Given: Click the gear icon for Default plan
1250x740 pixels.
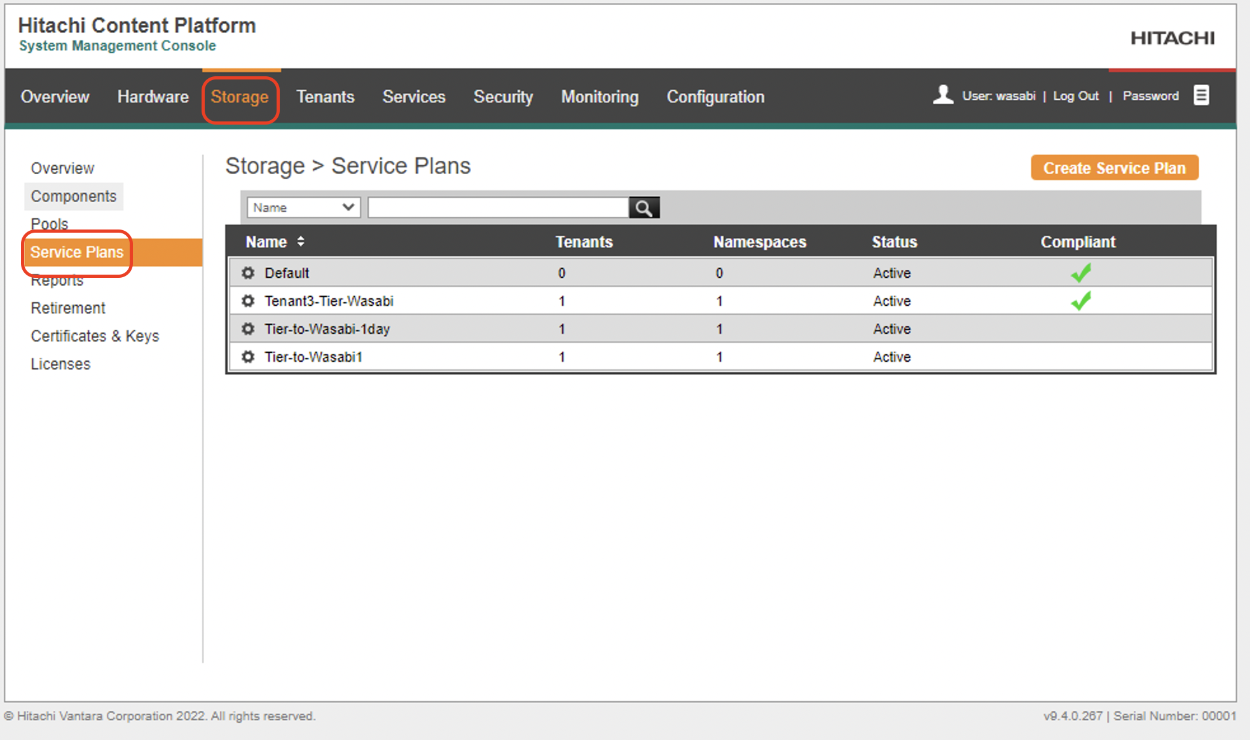Looking at the screenshot, I should [x=248, y=273].
